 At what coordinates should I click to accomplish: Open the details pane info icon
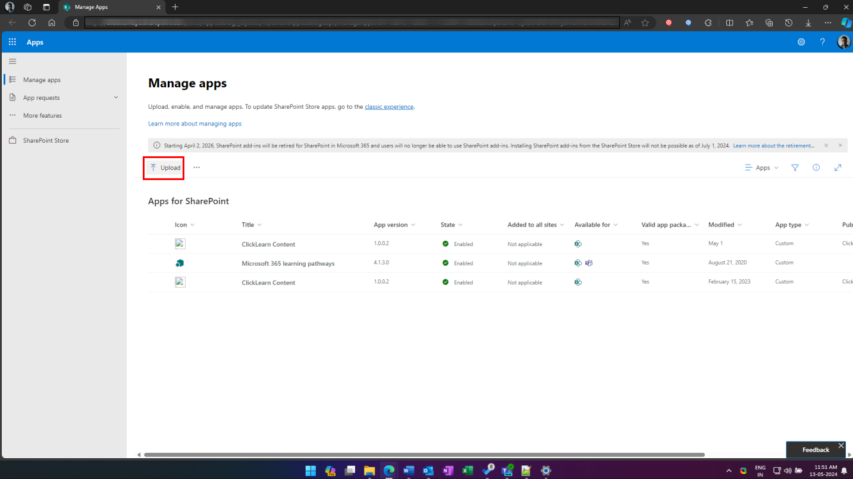coord(816,168)
